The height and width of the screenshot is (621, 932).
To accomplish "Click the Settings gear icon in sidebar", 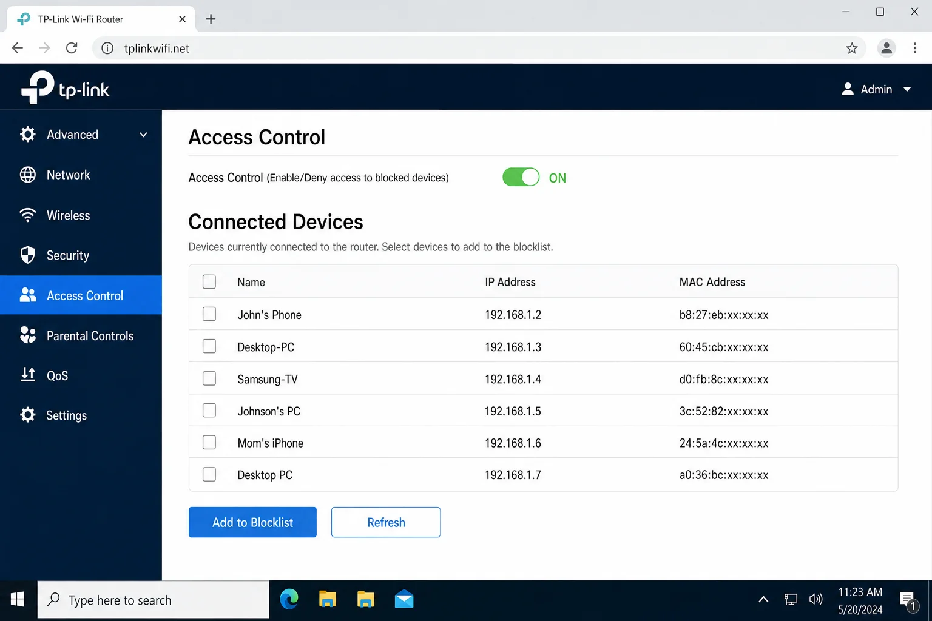I will 28,415.
